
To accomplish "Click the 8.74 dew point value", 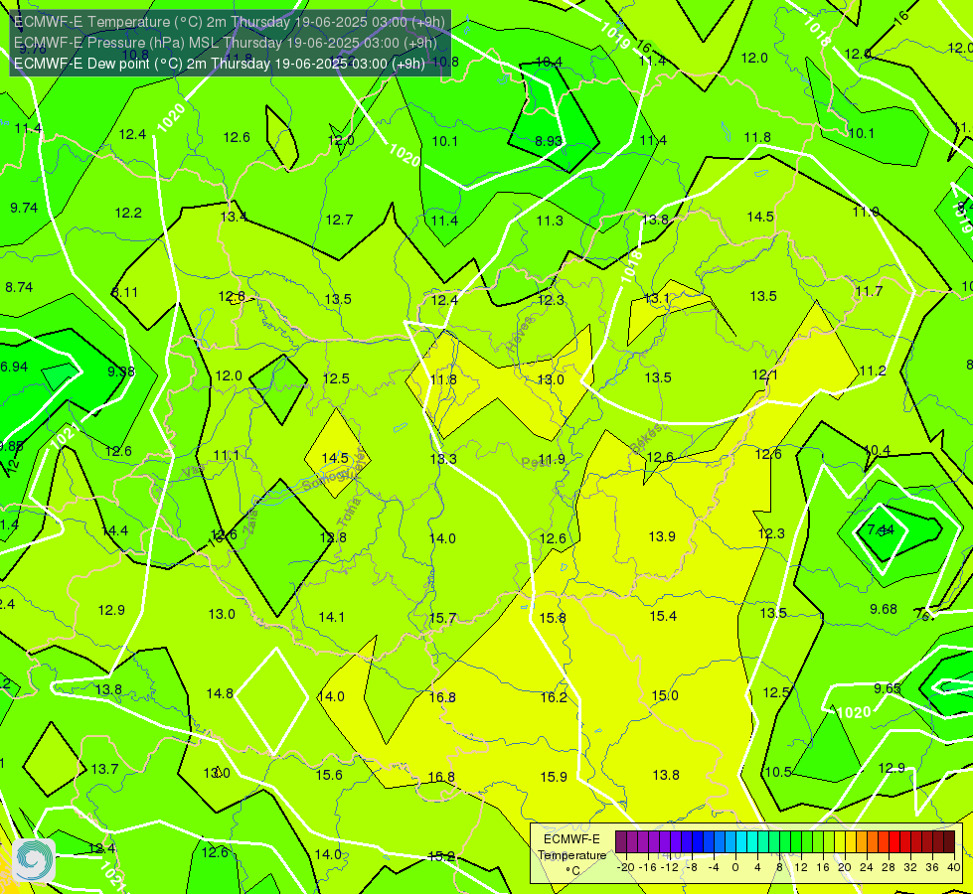I will pos(19,288).
